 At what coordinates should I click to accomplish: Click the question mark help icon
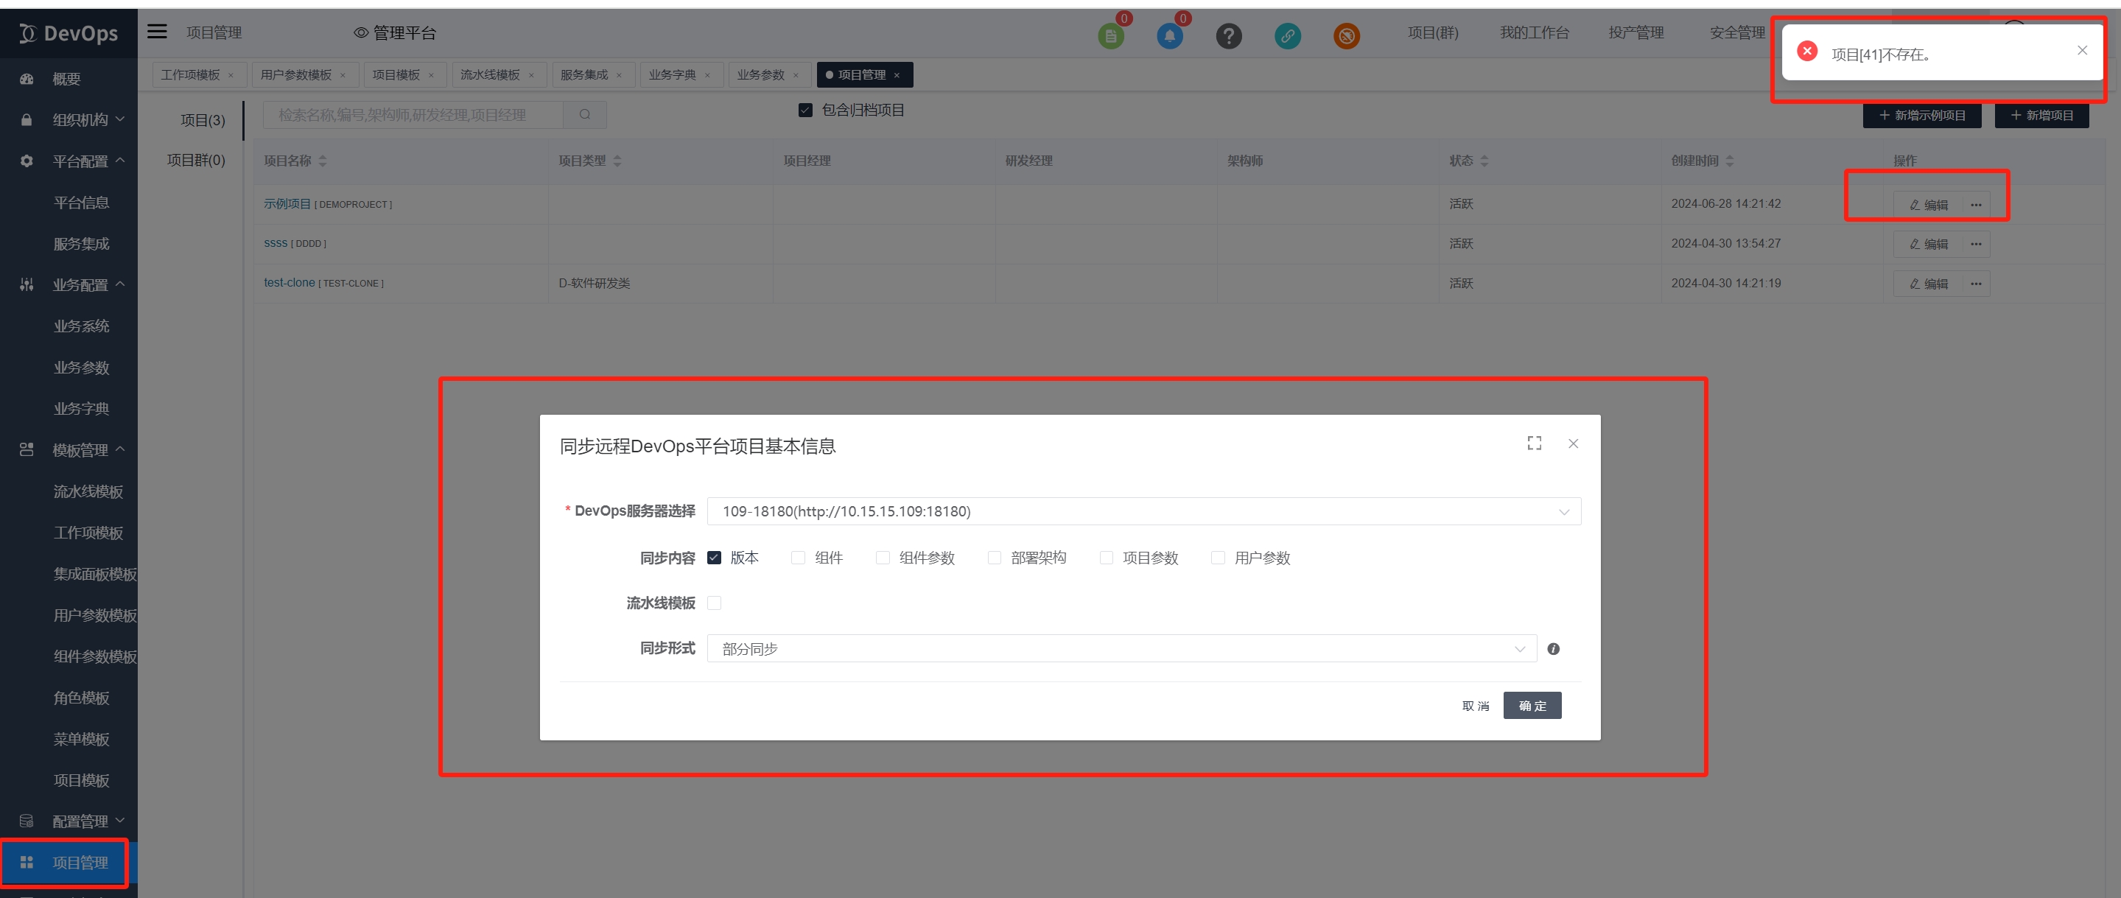1228,36
